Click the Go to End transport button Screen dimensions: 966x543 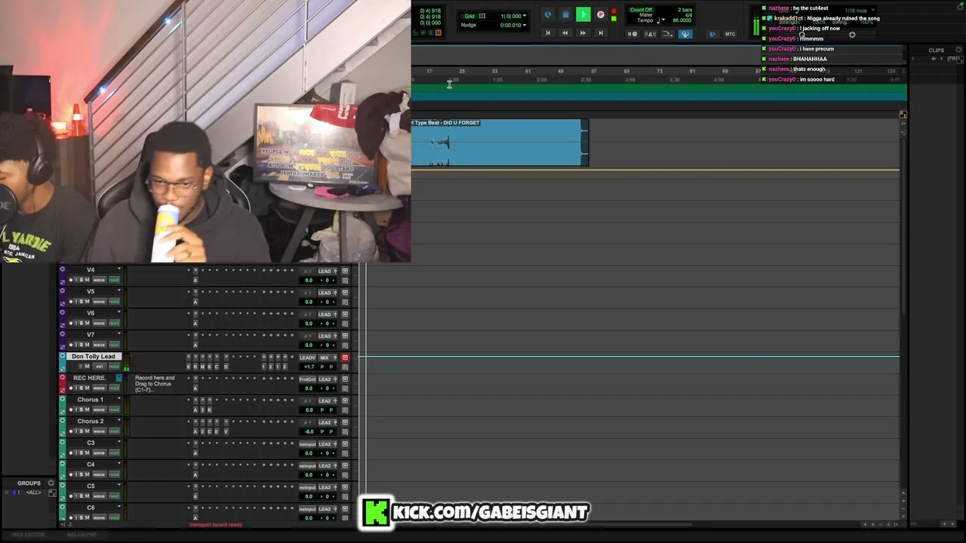pyautogui.click(x=601, y=33)
